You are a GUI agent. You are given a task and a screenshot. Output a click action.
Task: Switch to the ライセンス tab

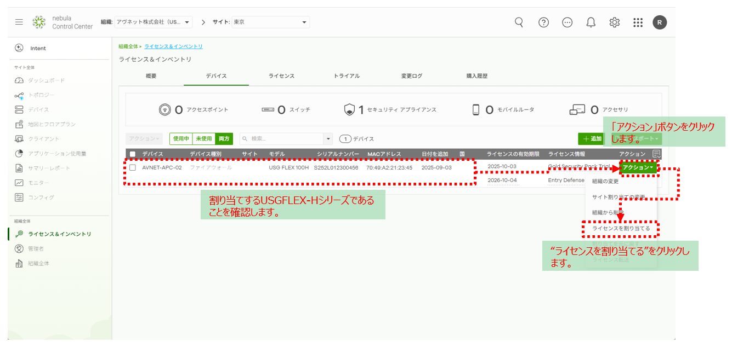281,76
